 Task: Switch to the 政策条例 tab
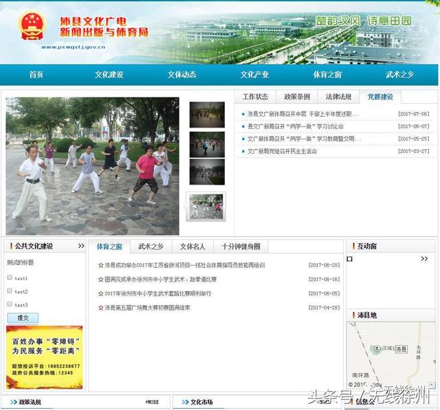click(x=297, y=97)
